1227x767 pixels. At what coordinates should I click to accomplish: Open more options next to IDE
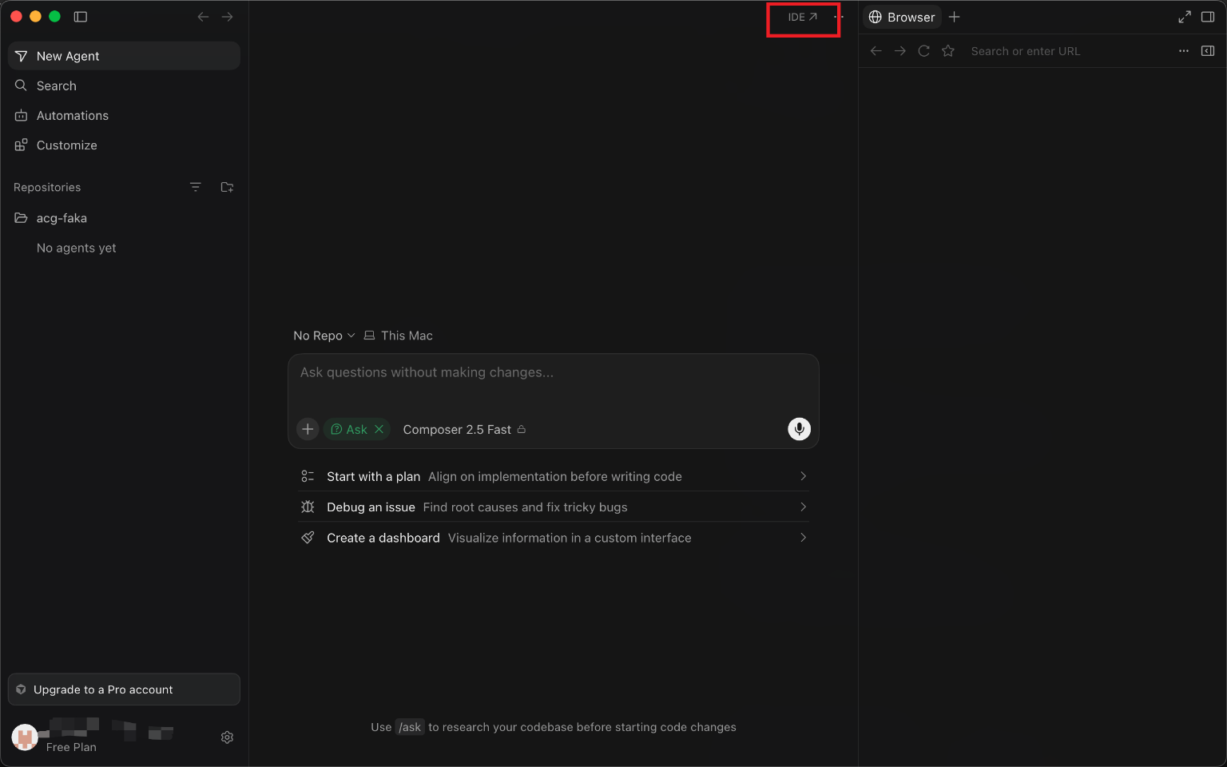tap(840, 17)
